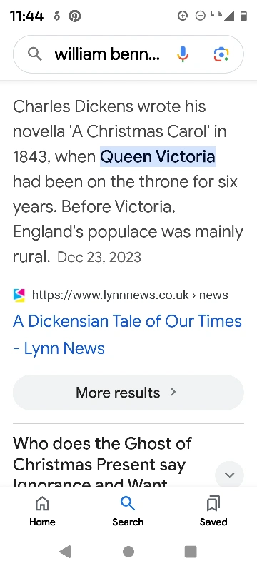Tap the magnifier icon in search bar
Viewport: 257px width, 571px height.
click(35, 54)
